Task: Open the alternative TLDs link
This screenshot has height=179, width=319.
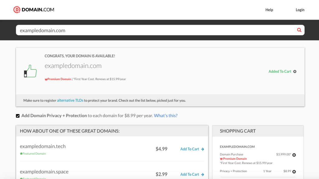Action: tap(70, 100)
